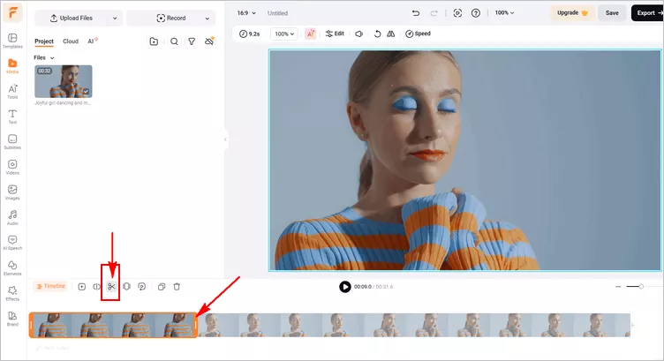The width and height of the screenshot is (664, 361).
Task: Open the Speed settings
Action: click(x=418, y=34)
